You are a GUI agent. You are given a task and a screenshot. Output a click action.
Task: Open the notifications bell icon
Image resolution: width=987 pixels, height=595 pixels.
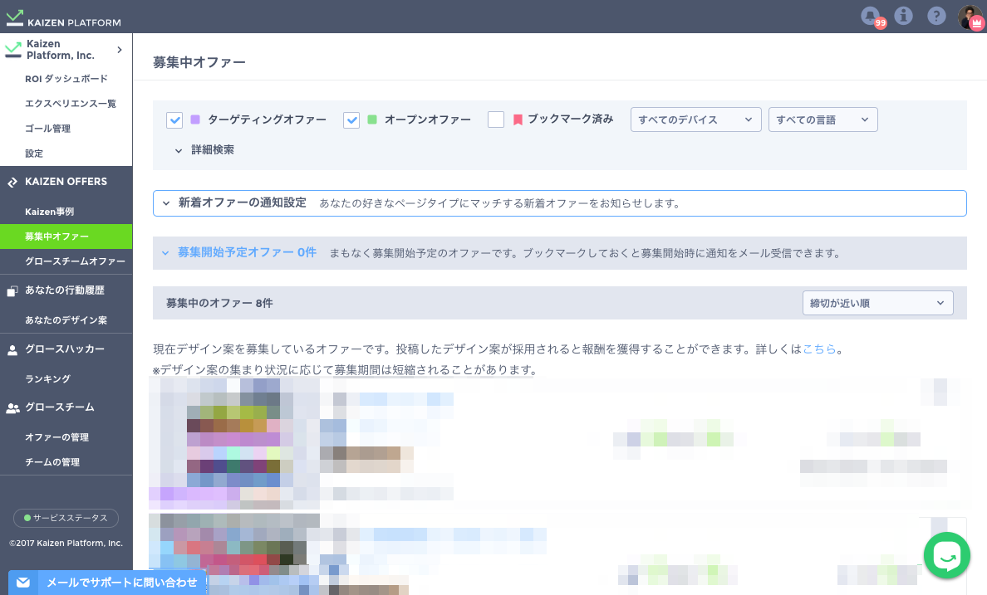[x=871, y=16]
